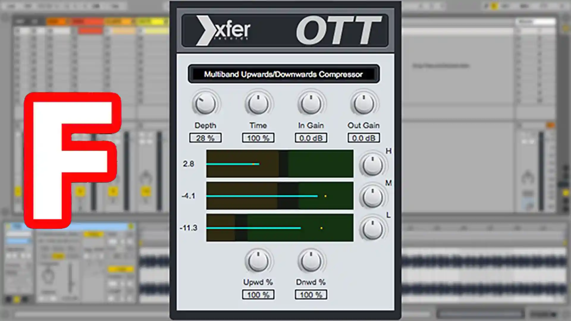The image size is (571, 321).
Task: Click the Out Gain knob
Action: coord(363,104)
